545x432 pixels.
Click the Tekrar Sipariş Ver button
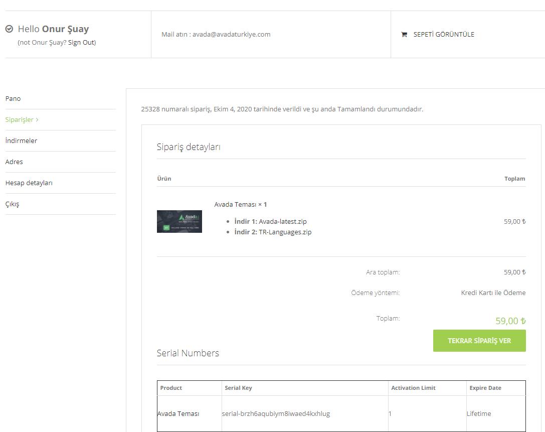[479, 341]
